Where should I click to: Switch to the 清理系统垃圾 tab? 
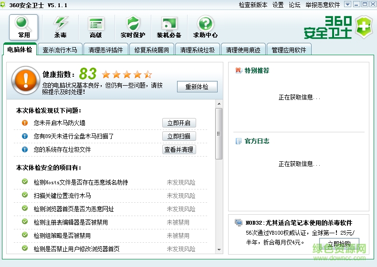tap(198, 50)
